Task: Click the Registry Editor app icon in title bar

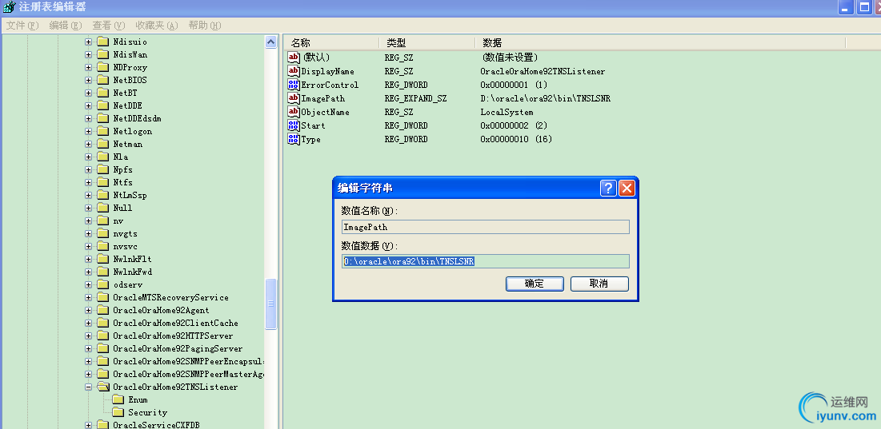Action: (9, 7)
